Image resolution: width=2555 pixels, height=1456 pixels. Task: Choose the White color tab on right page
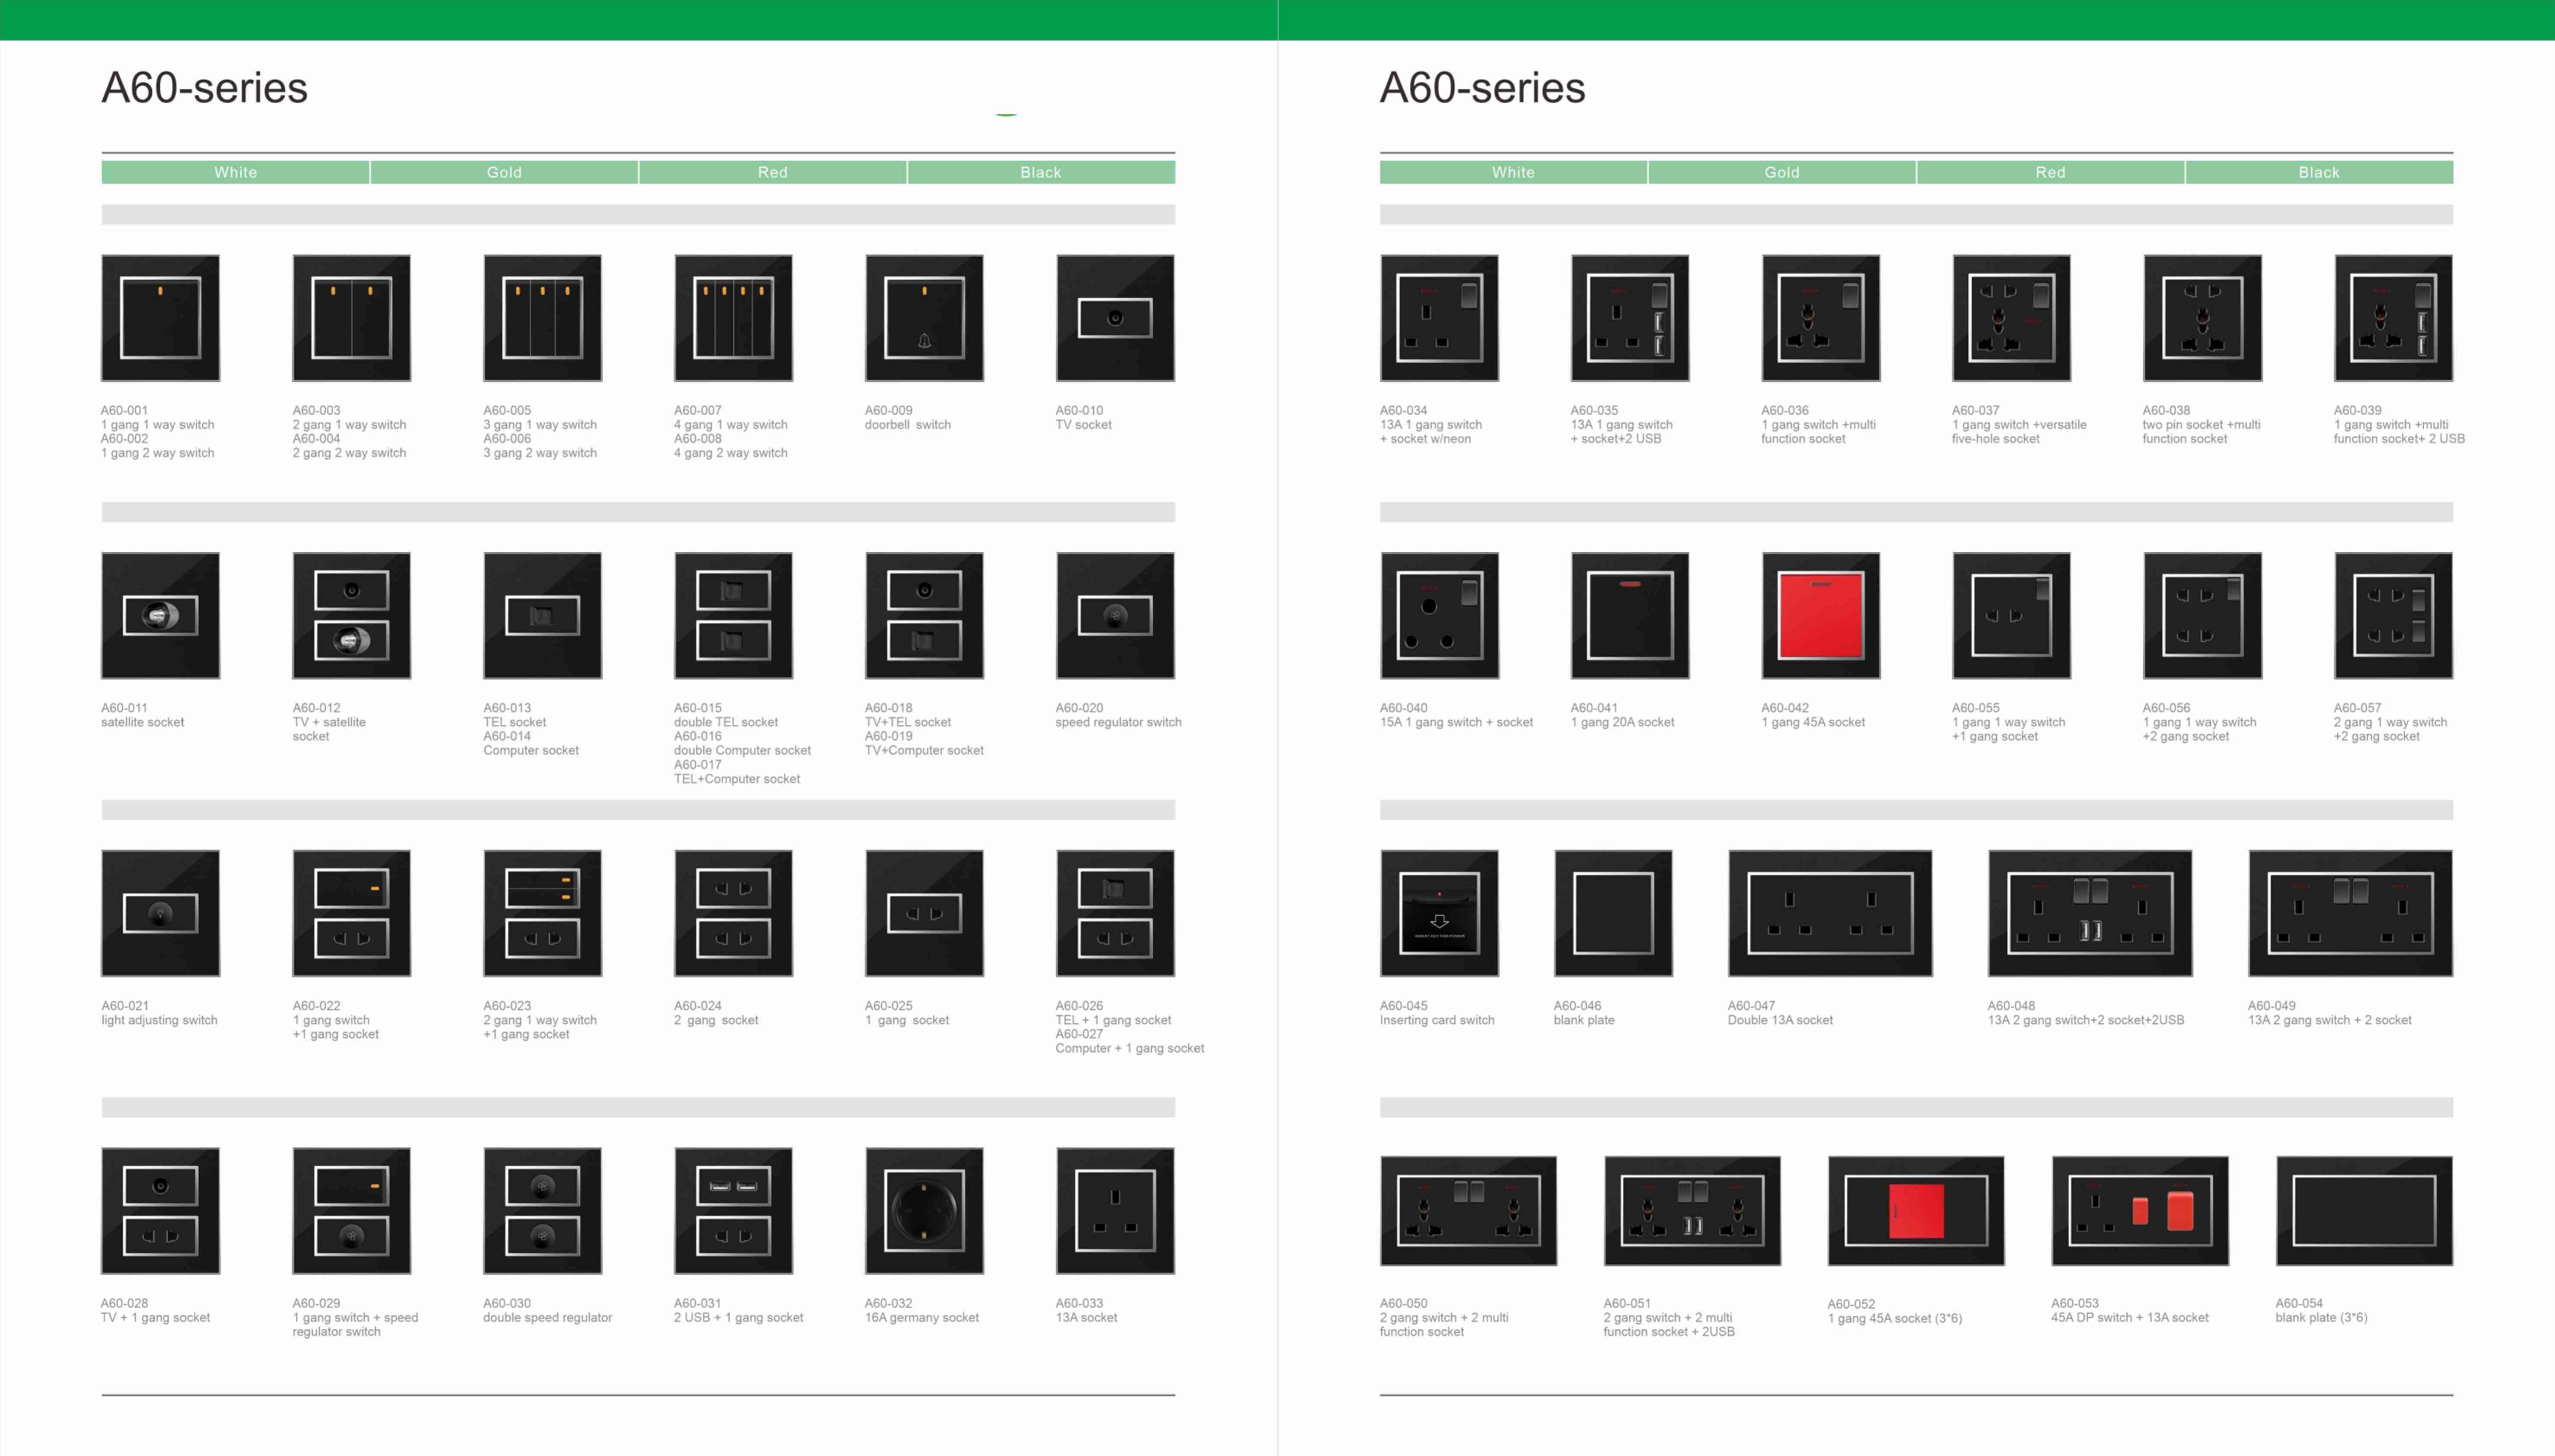[1514, 172]
